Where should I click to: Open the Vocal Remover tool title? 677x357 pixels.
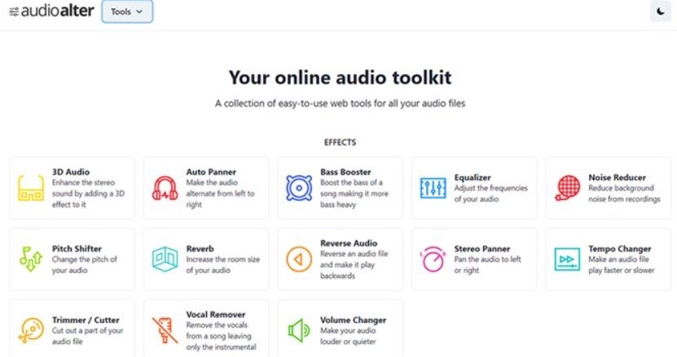[x=216, y=315]
